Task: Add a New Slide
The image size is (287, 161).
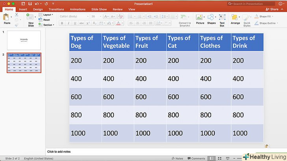Action: point(31,18)
